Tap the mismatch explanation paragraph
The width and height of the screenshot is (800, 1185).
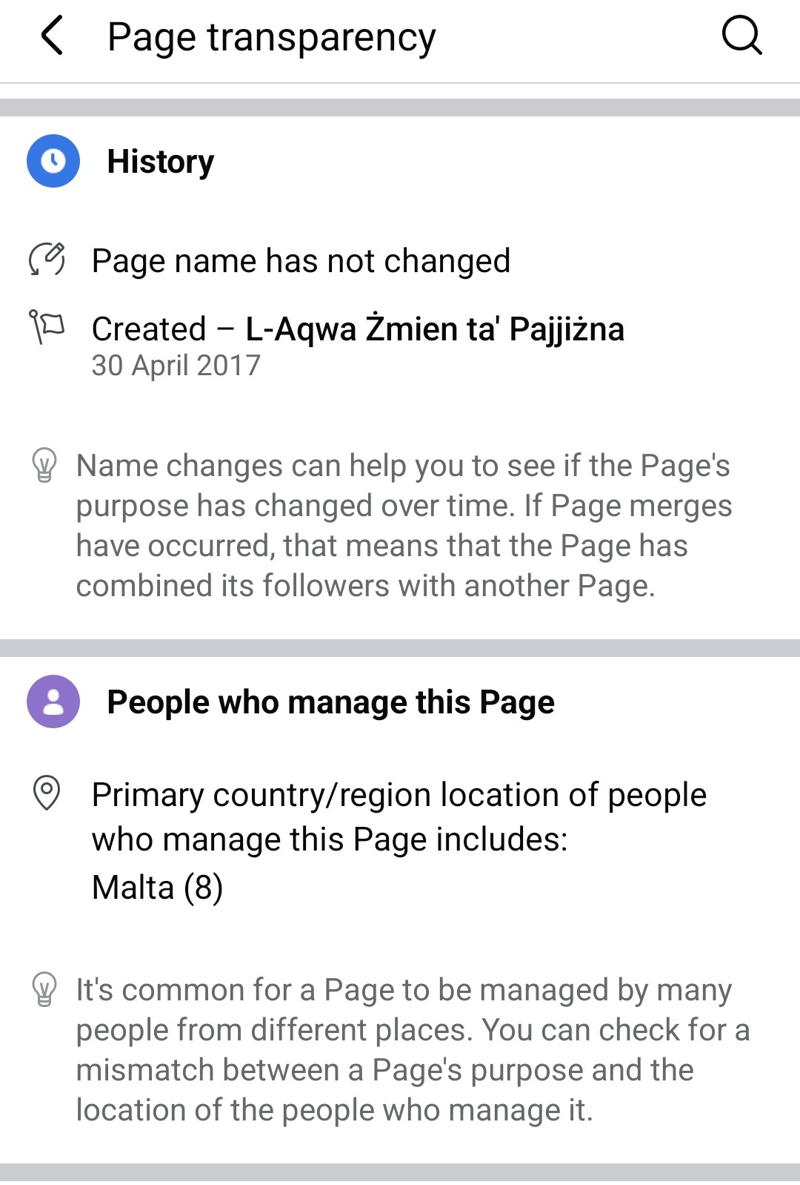coord(412,1050)
